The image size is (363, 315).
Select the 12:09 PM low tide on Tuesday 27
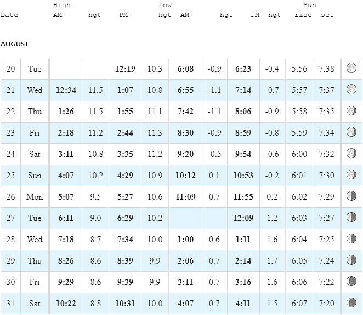[243, 218]
